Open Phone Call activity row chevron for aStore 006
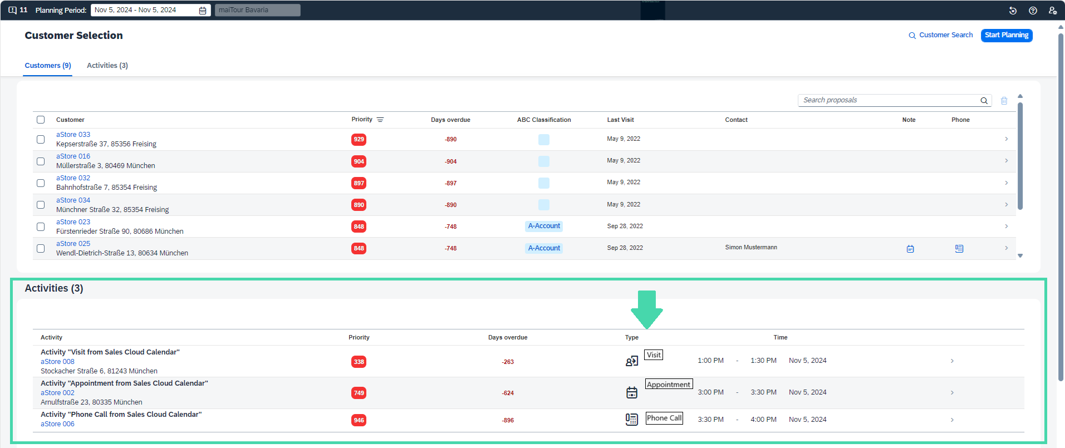Screen dimensions: 1065x448 coord(952,420)
